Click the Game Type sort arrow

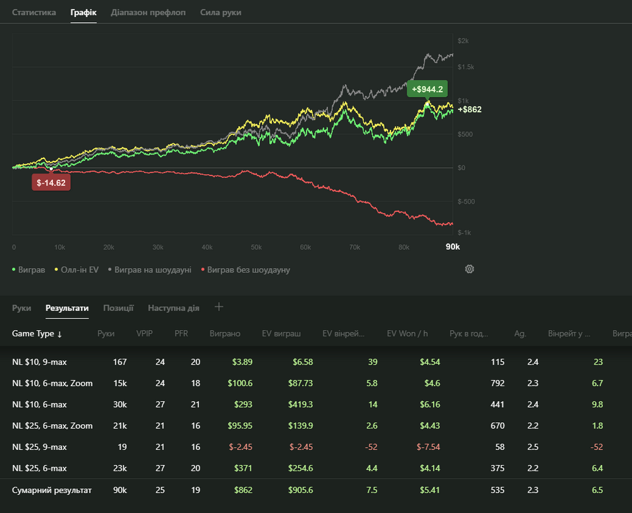(59, 334)
